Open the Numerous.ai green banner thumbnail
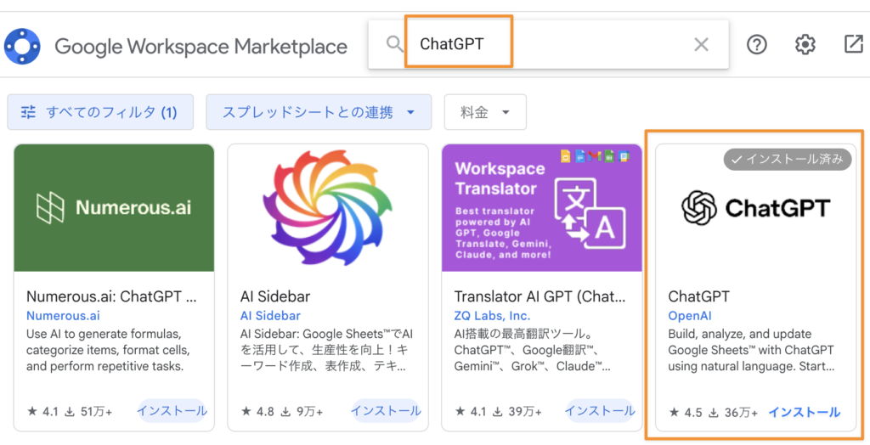870x445 pixels. click(x=115, y=208)
